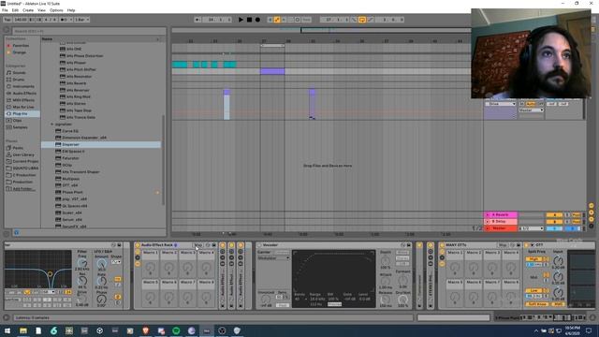Select the purple clip at bar 27
This screenshot has width=599, height=337.
(x=272, y=71)
